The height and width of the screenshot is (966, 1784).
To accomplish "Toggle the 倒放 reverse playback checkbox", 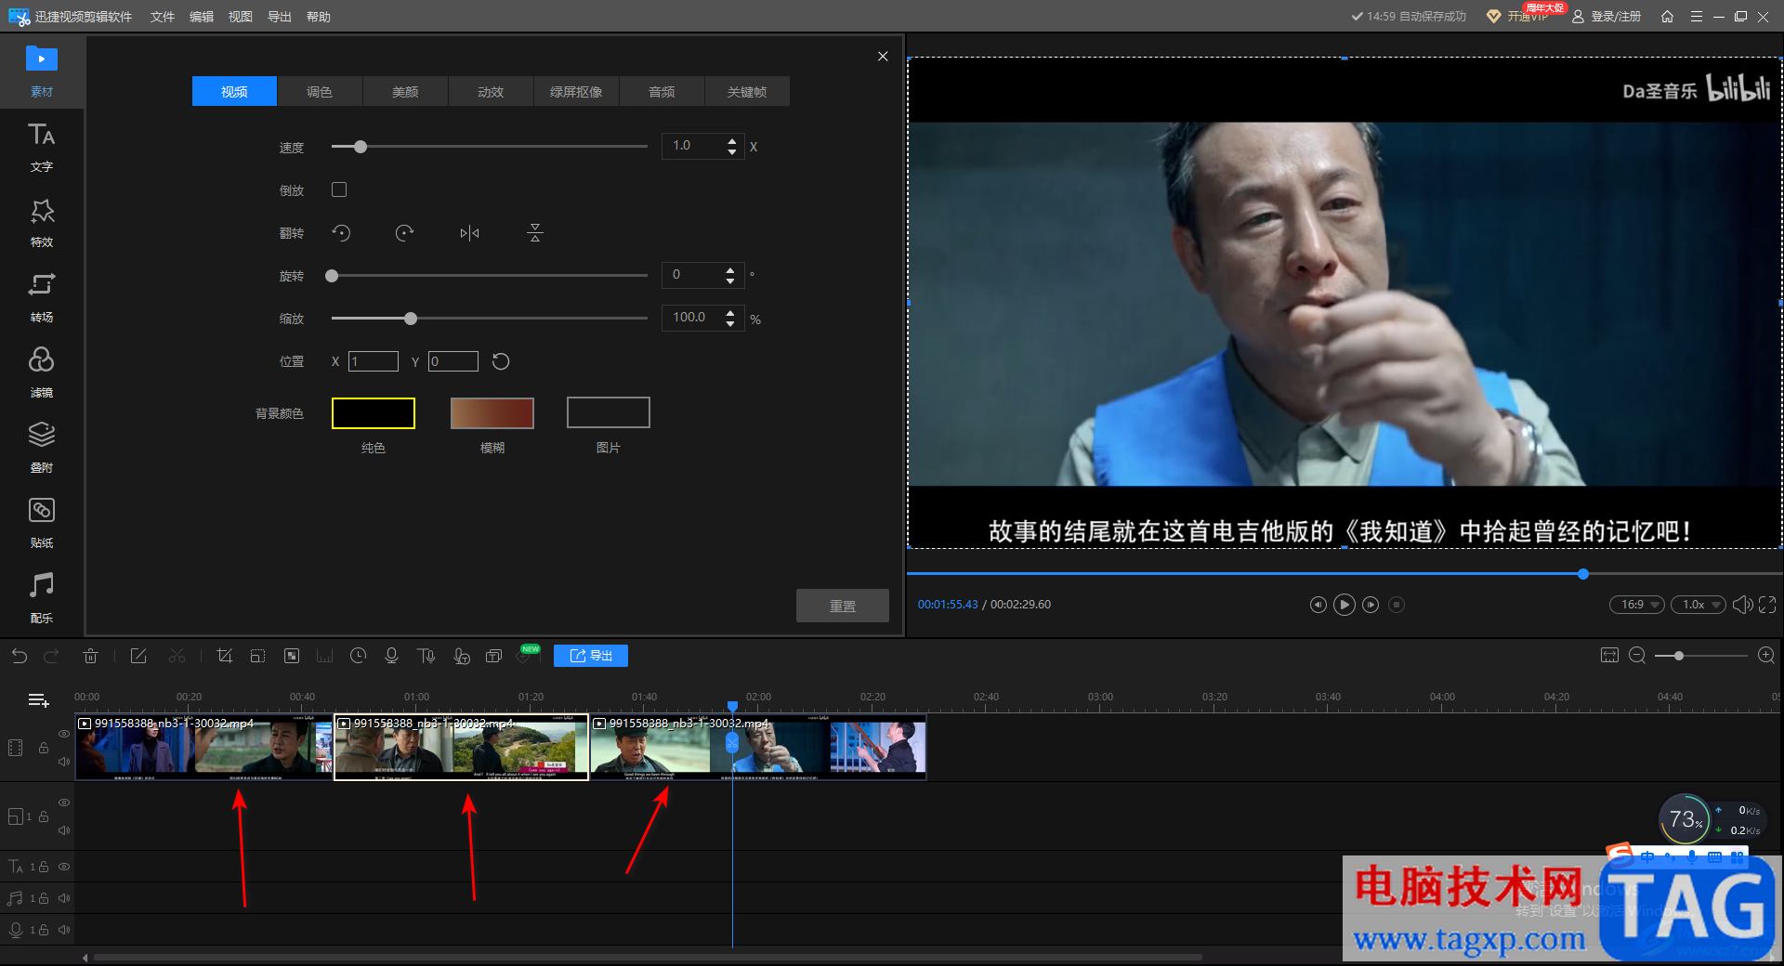I will point(339,189).
